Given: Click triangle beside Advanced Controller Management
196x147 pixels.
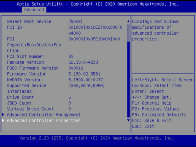Looking at the screenshot, I should point(4,114).
